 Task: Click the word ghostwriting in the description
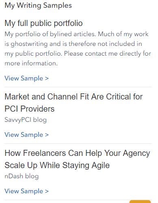coord(29,44)
